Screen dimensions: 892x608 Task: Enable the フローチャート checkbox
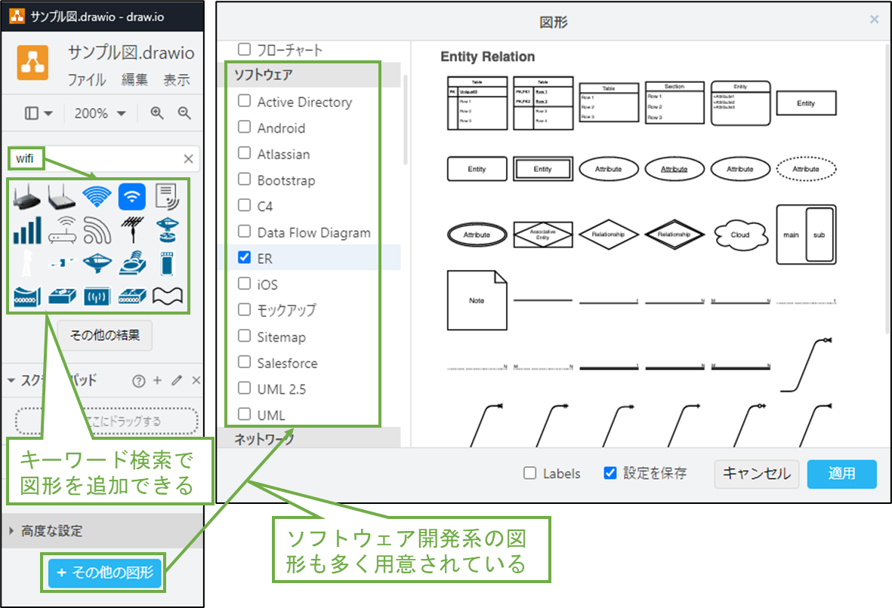244,50
